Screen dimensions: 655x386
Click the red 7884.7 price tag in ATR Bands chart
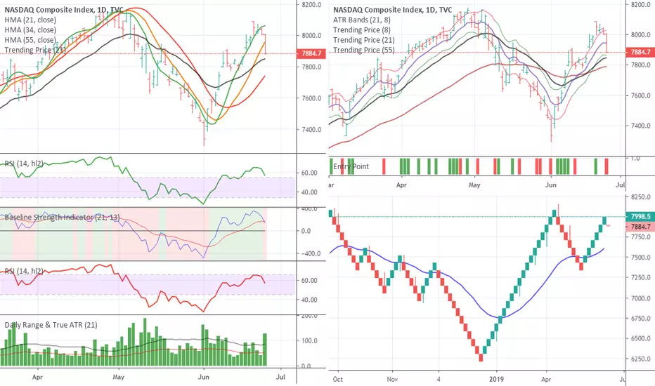640,52
